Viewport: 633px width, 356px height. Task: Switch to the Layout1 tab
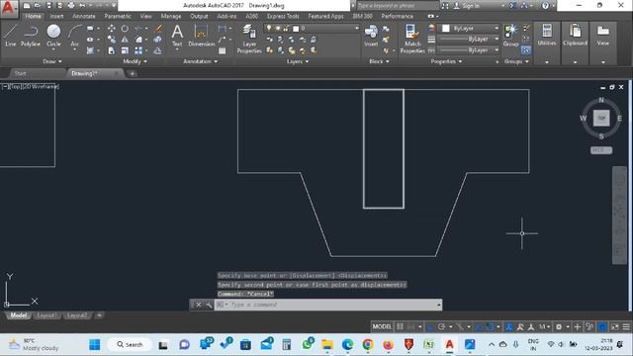coord(46,315)
